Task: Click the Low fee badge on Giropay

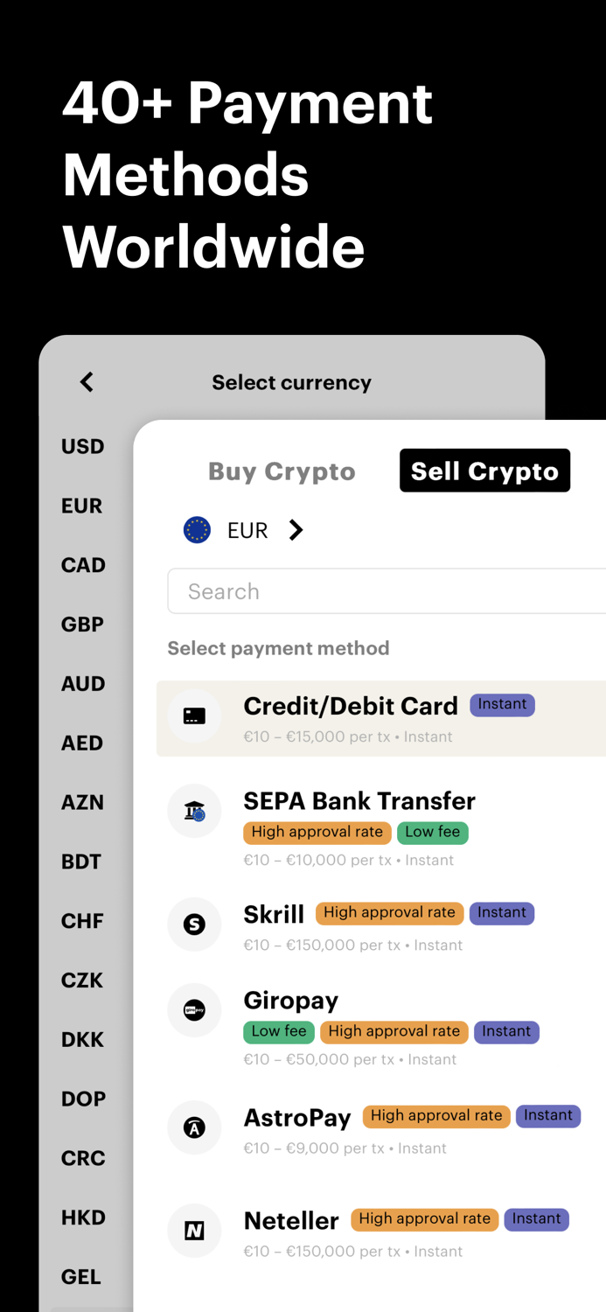Action: pos(278,1032)
